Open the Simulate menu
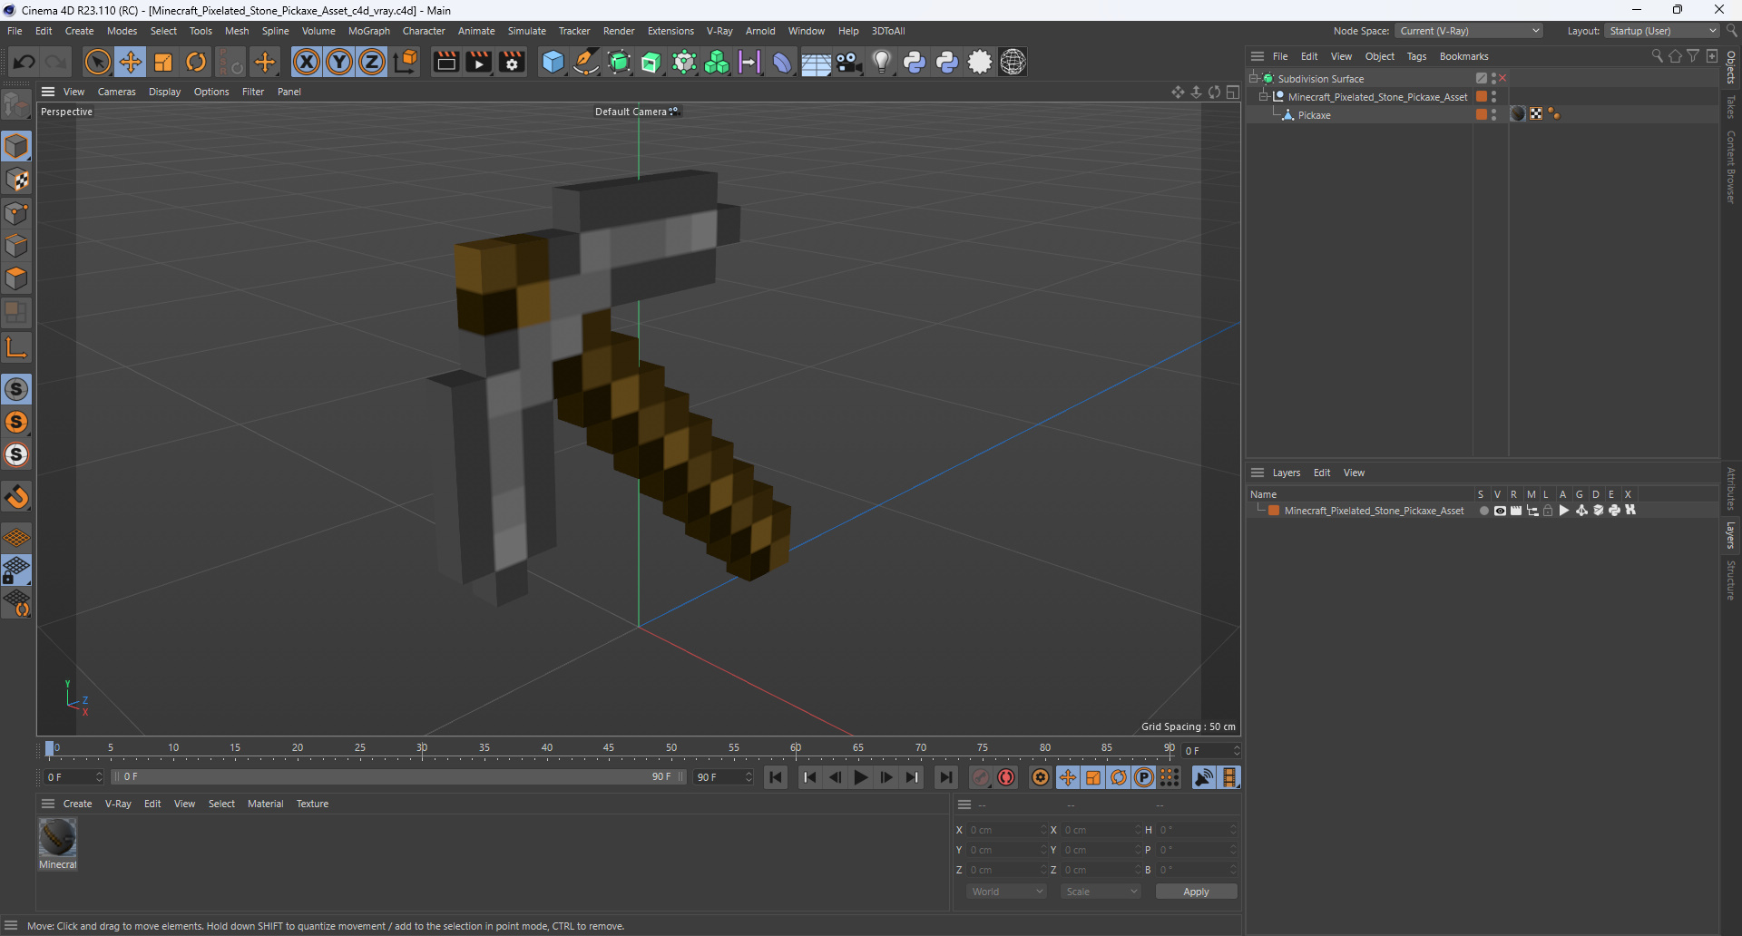Viewport: 1742px width, 936px height. (526, 31)
